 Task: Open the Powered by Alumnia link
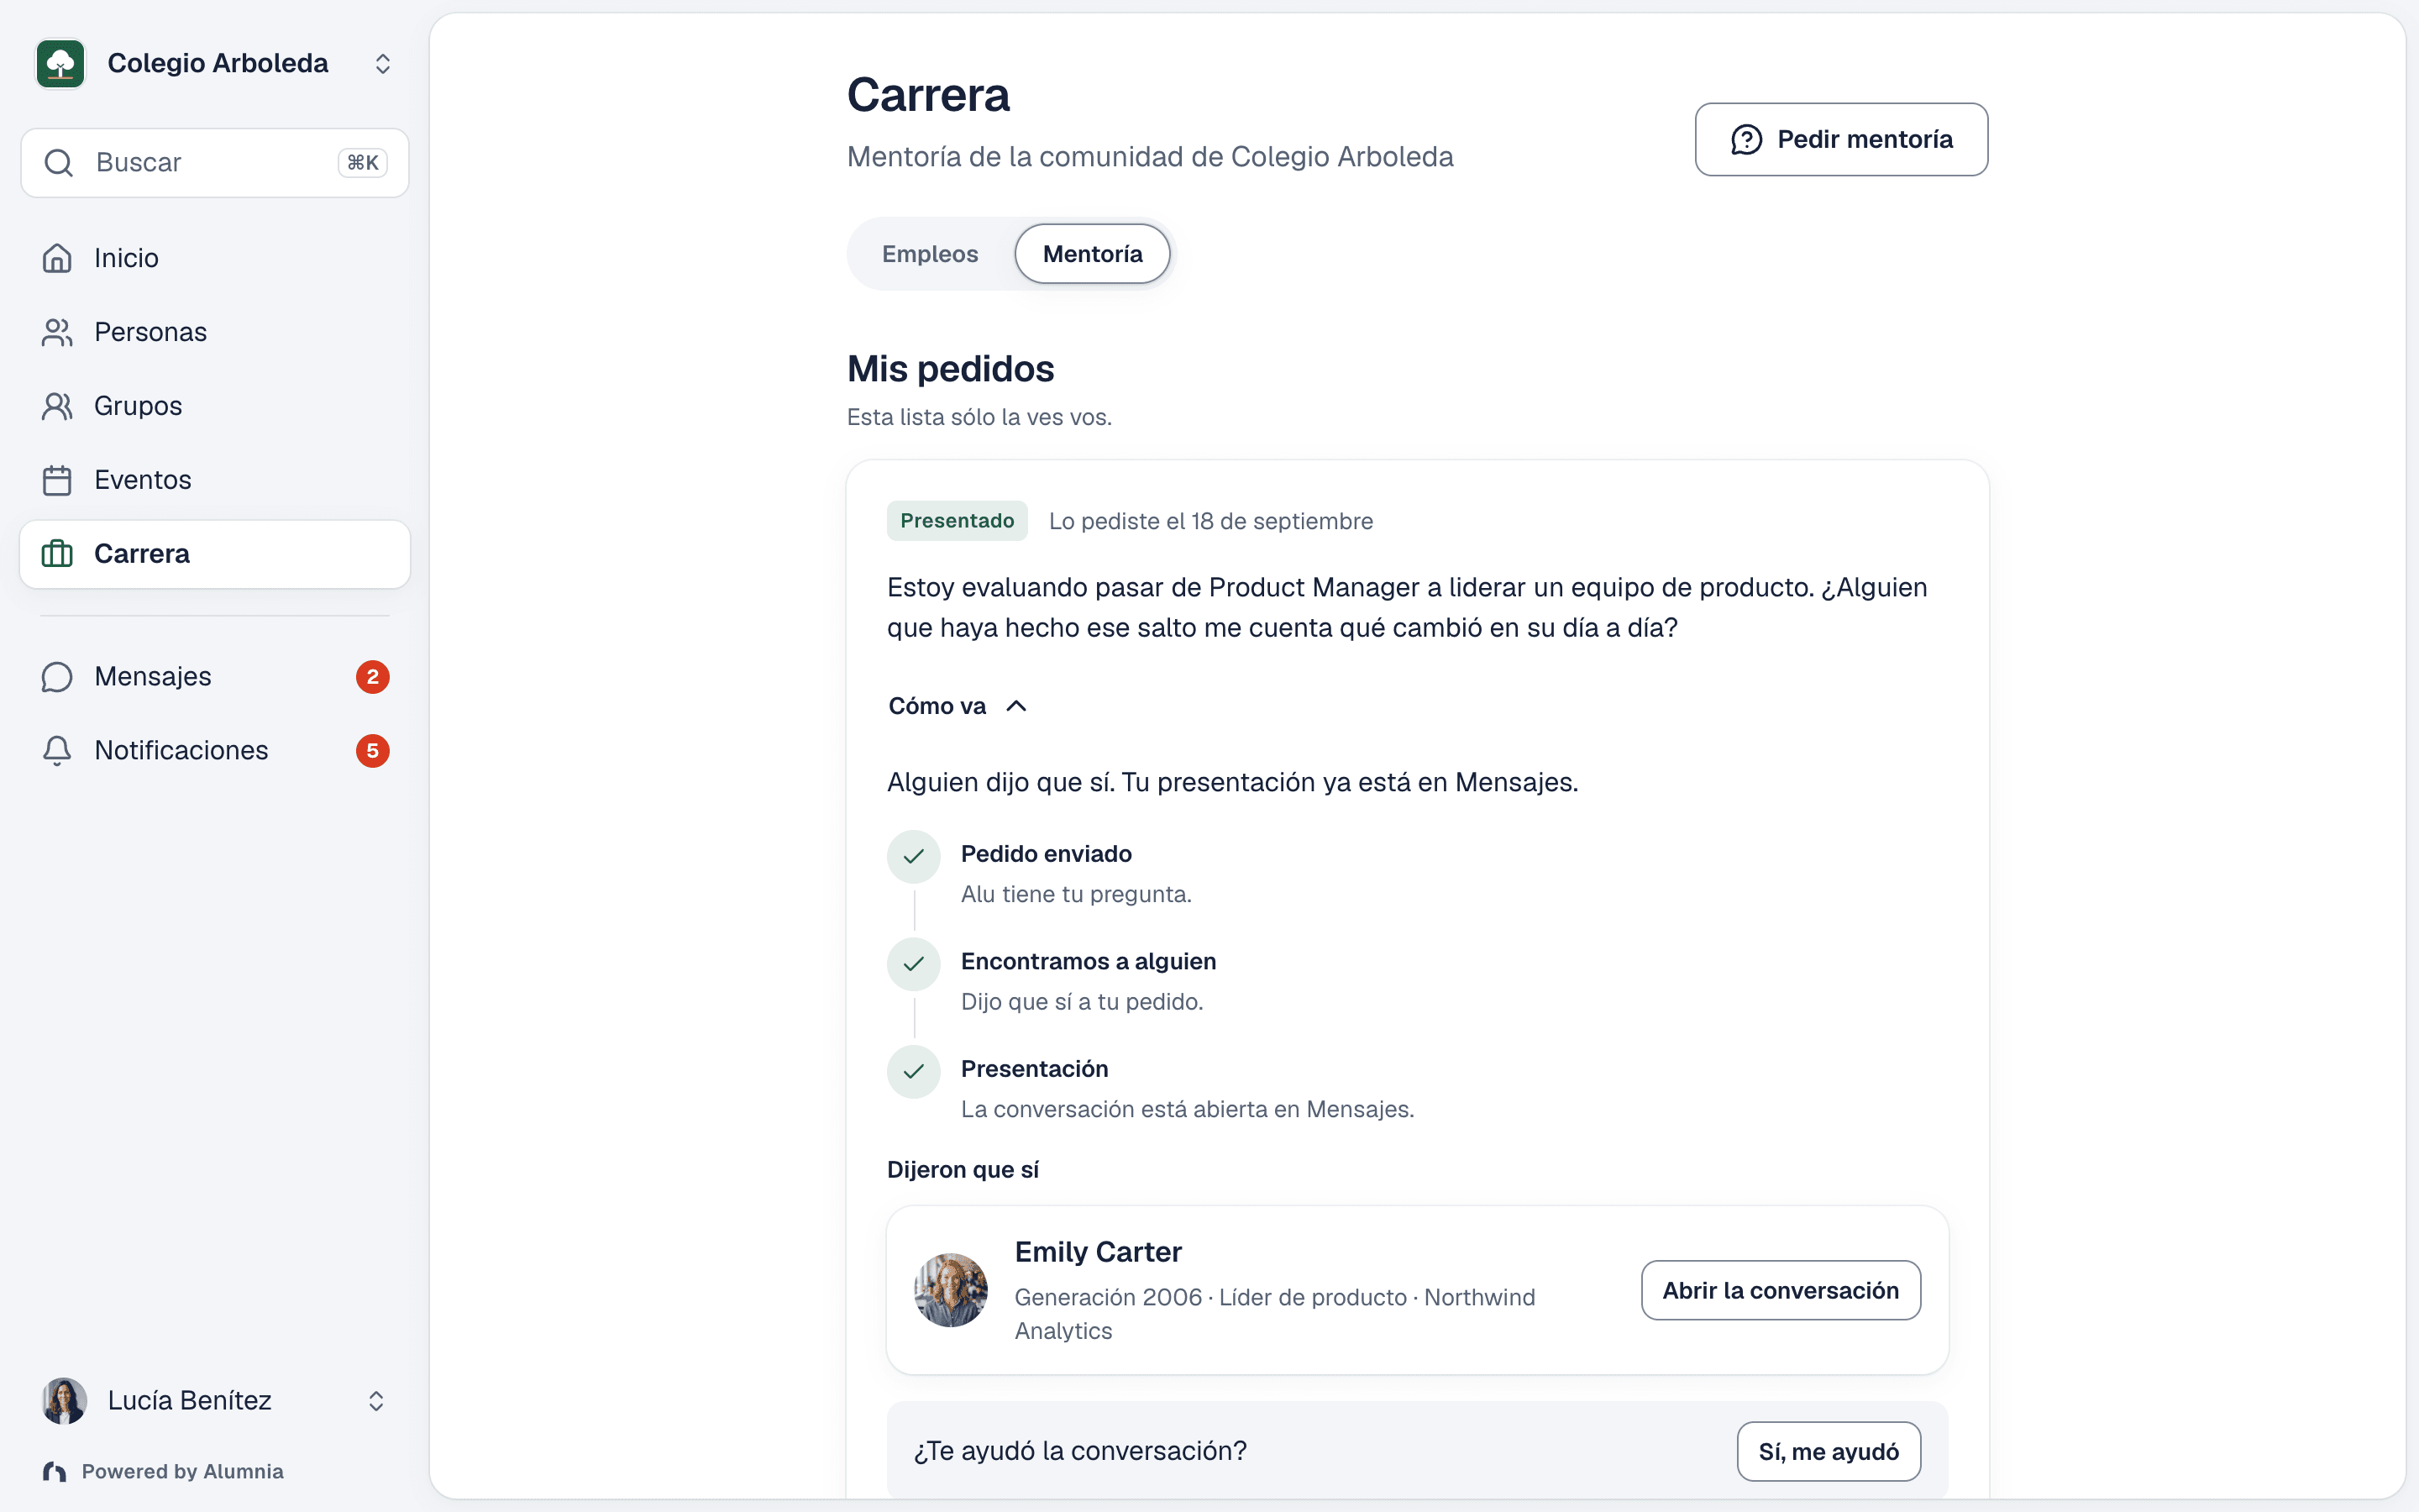tap(164, 1471)
